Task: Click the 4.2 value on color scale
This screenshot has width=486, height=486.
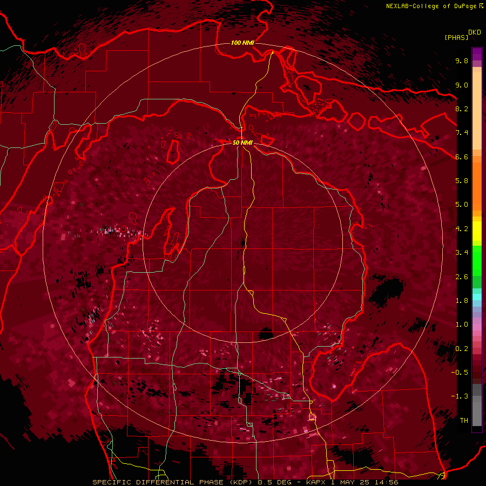Action: [462, 229]
